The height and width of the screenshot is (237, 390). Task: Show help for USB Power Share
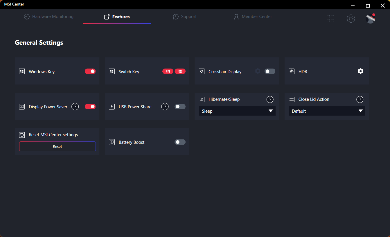[165, 107]
